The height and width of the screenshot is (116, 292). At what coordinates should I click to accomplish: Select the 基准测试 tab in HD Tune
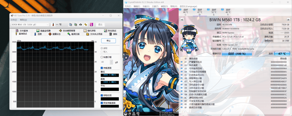click(x=21, y=34)
